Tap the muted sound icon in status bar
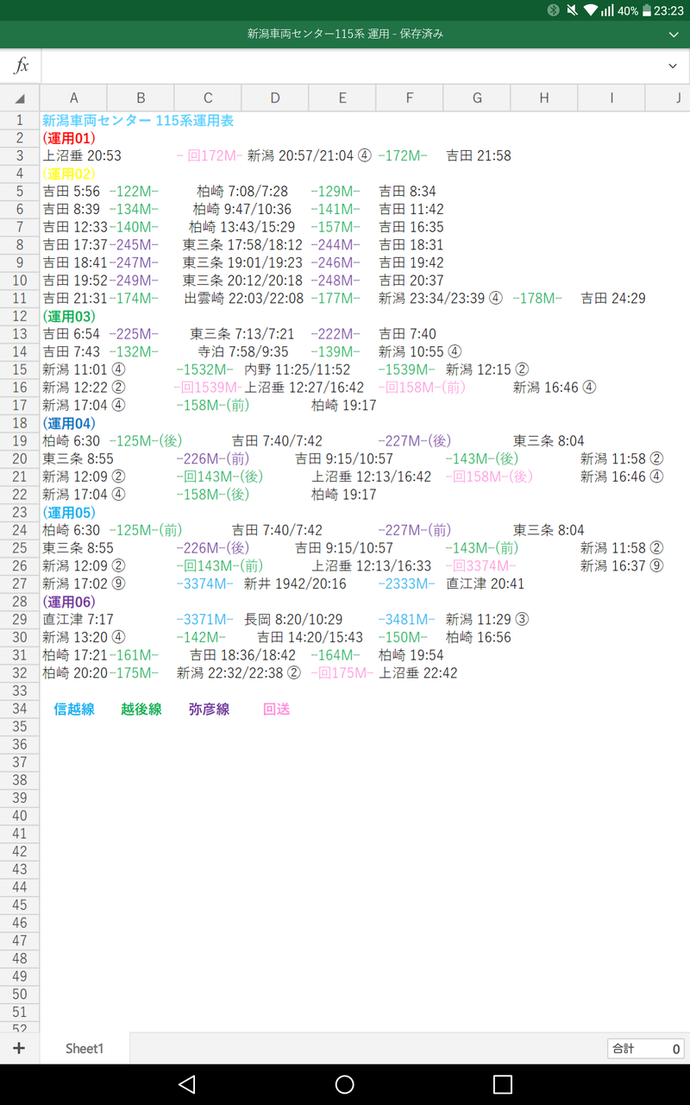This screenshot has width=690, height=1105. (572, 10)
